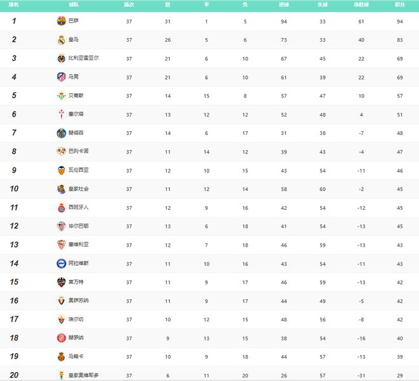Sort by the 积分 points column header

(400, 4)
